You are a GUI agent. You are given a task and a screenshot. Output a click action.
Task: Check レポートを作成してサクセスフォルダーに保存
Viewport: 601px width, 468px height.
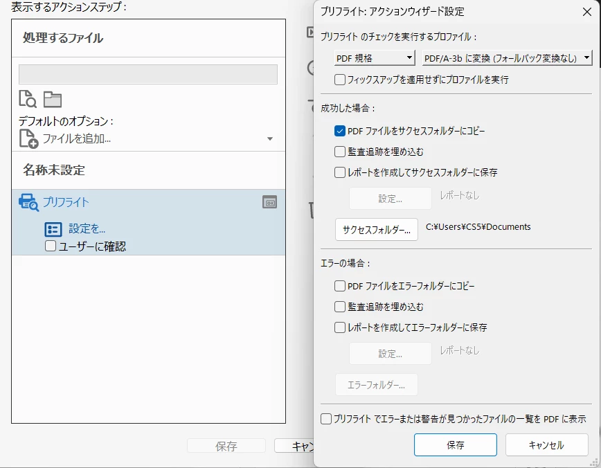(339, 172)
